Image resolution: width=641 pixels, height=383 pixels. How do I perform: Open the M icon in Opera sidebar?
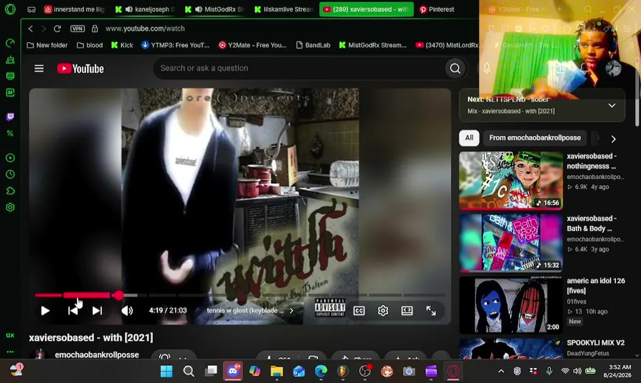[x=10, y=93]
